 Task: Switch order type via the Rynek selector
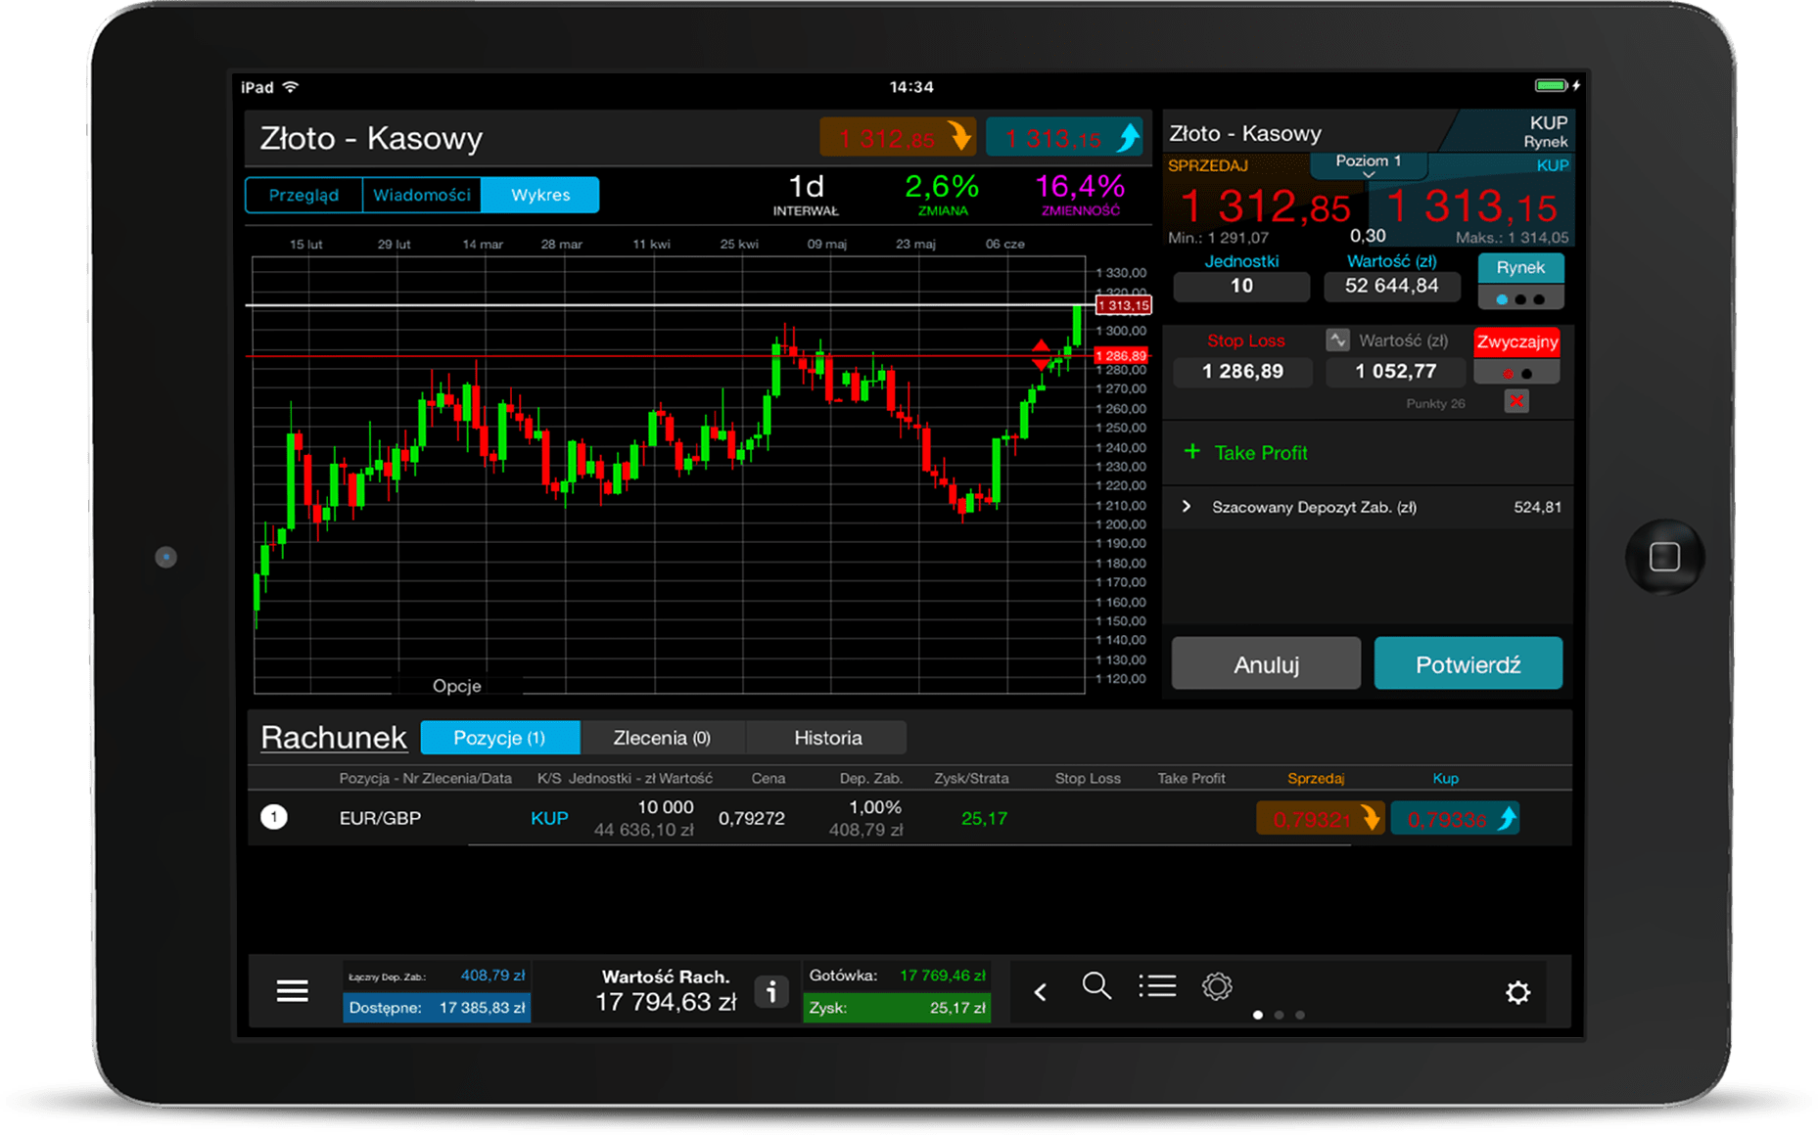coord(1520,268)
